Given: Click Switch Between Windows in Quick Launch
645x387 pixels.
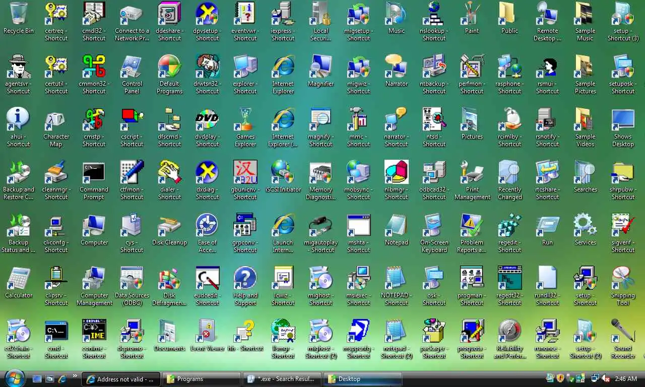Looking at the screenshot, I should click(50, 378).
